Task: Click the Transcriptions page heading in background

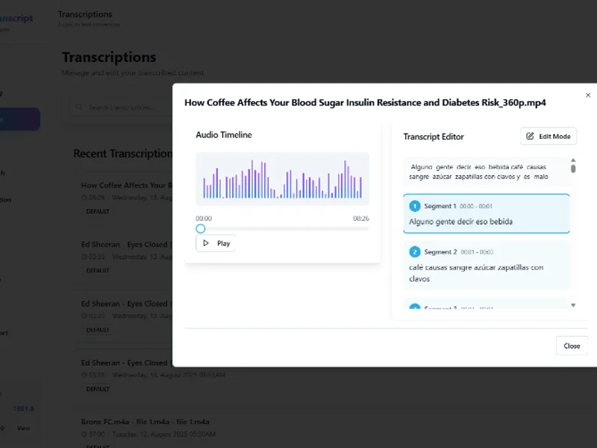Action: 109,57
